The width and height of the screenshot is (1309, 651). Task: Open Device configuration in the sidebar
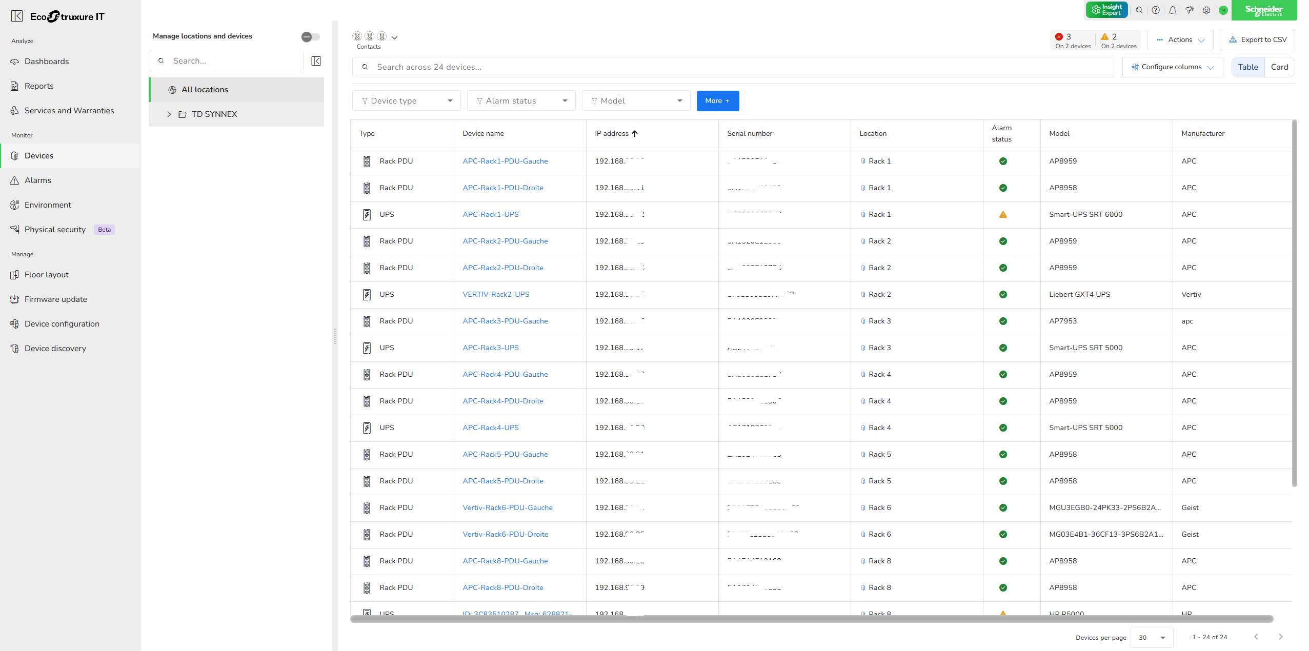[x=62, y=324]
